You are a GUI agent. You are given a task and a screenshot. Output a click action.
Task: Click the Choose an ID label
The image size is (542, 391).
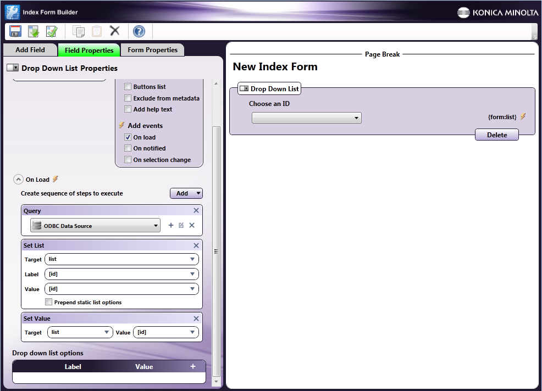point(269,104)
